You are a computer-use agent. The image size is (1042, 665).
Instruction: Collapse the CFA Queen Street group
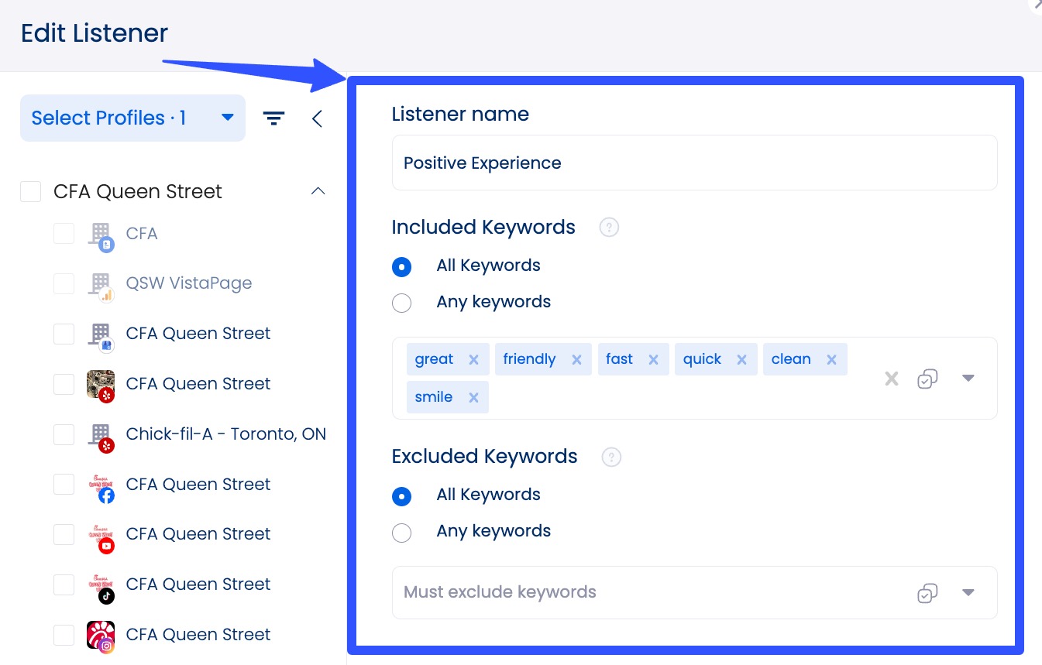pos(318,191)
